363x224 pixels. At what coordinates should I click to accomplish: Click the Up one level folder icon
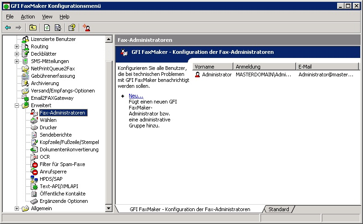(33, 28)
